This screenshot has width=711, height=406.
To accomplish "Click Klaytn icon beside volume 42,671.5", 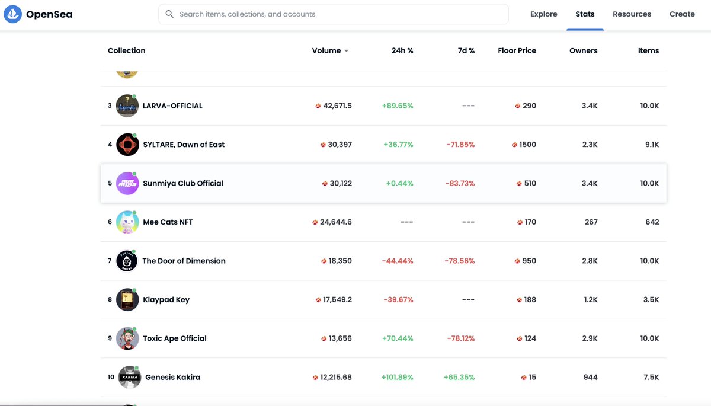I will pyautogui.click(x=318, y=106).
